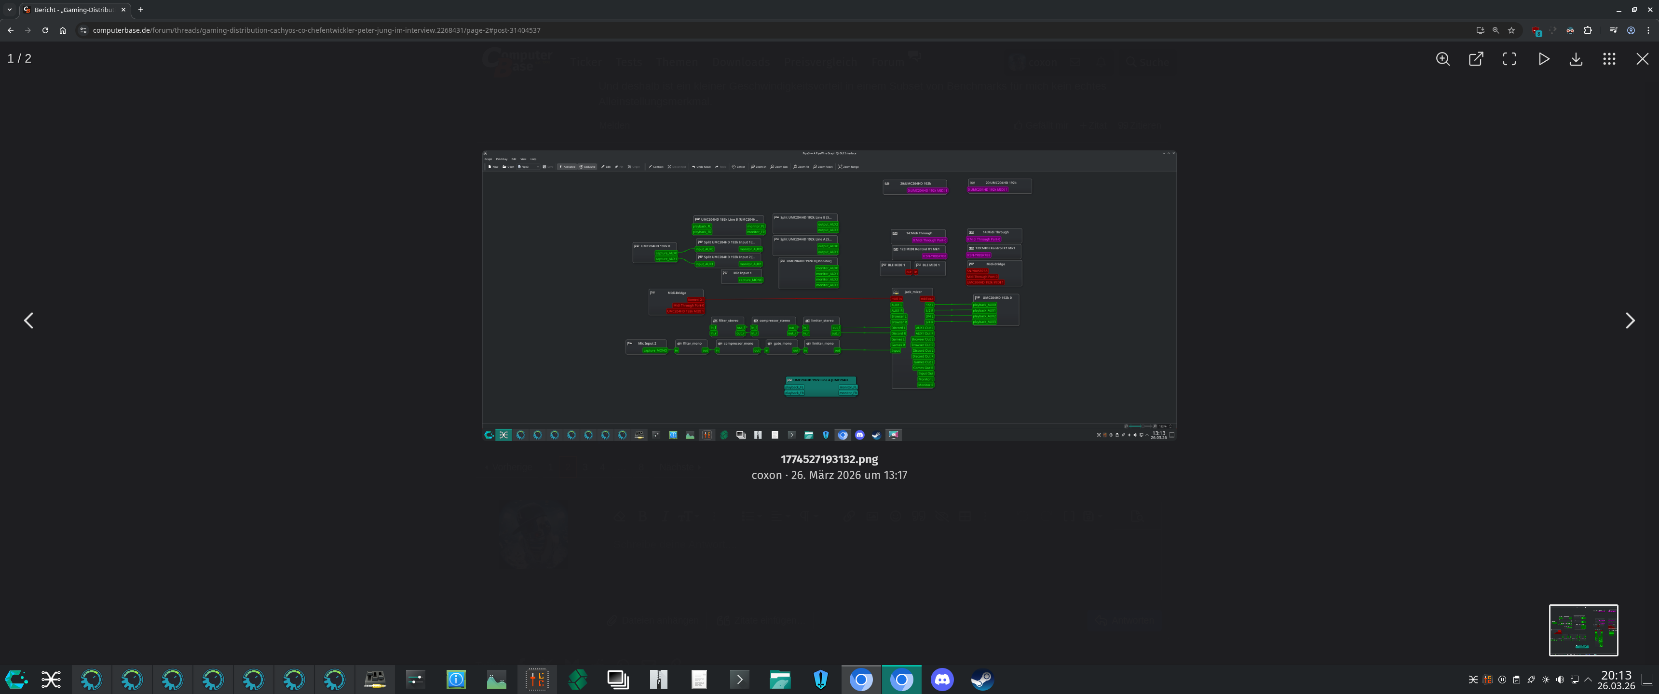This screenshot has height=694, width=1659.
Task: Launch Steam from the taskbar
Action: pos(982,679)
